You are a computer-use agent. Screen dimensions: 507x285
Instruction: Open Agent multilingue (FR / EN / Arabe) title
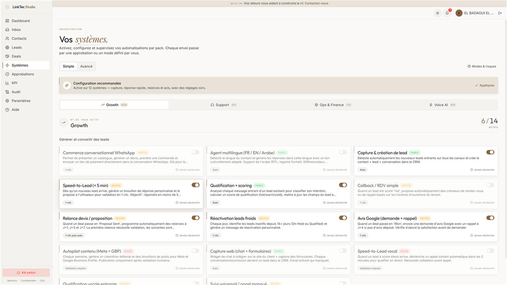tap(243, 152)
